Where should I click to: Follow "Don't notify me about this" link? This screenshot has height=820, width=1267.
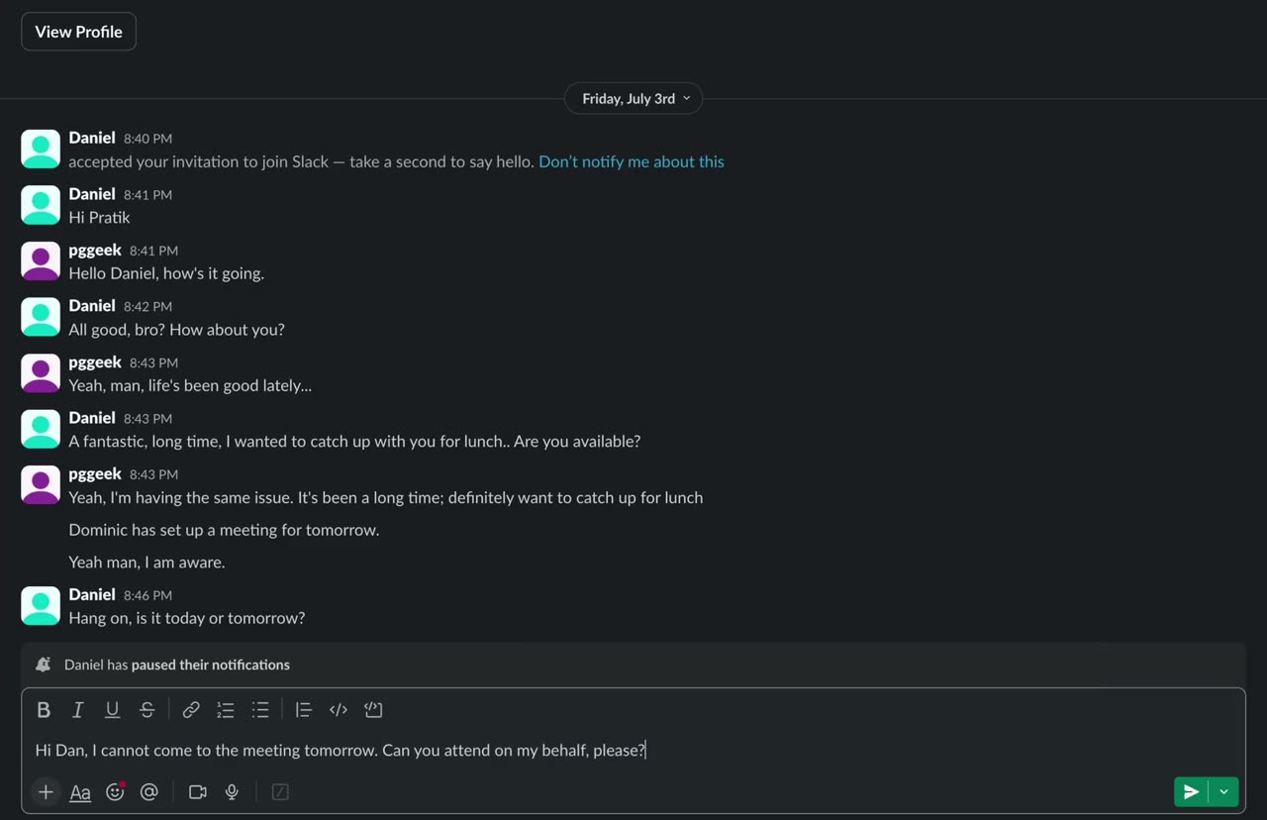pos(632,161)
